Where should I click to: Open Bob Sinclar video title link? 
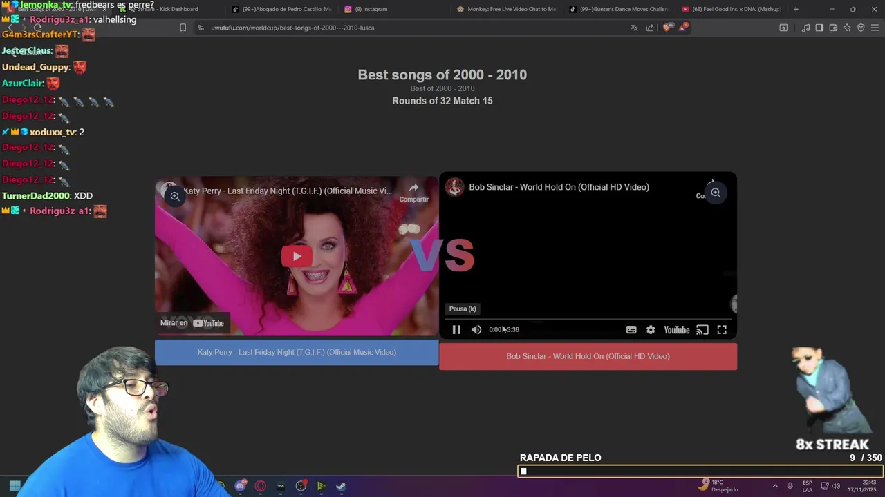559,187
